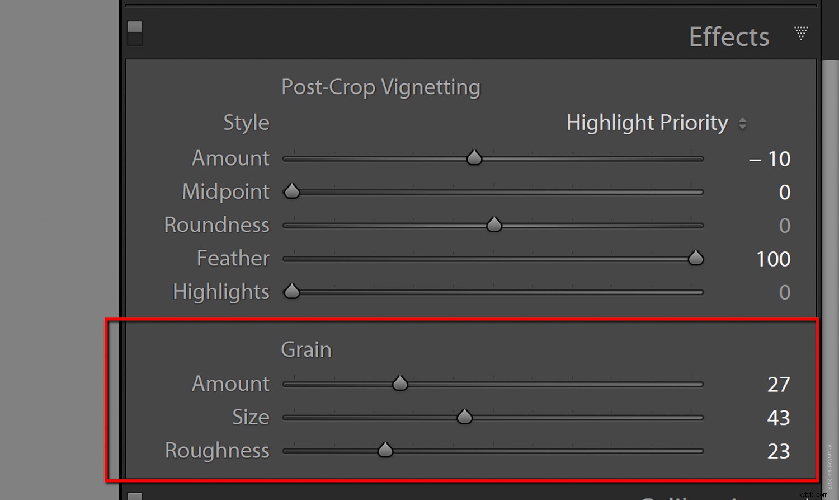This screenshot has height=500, width=839.
Task: Select the Grain Amount value 27
Action: coord(779,384)
